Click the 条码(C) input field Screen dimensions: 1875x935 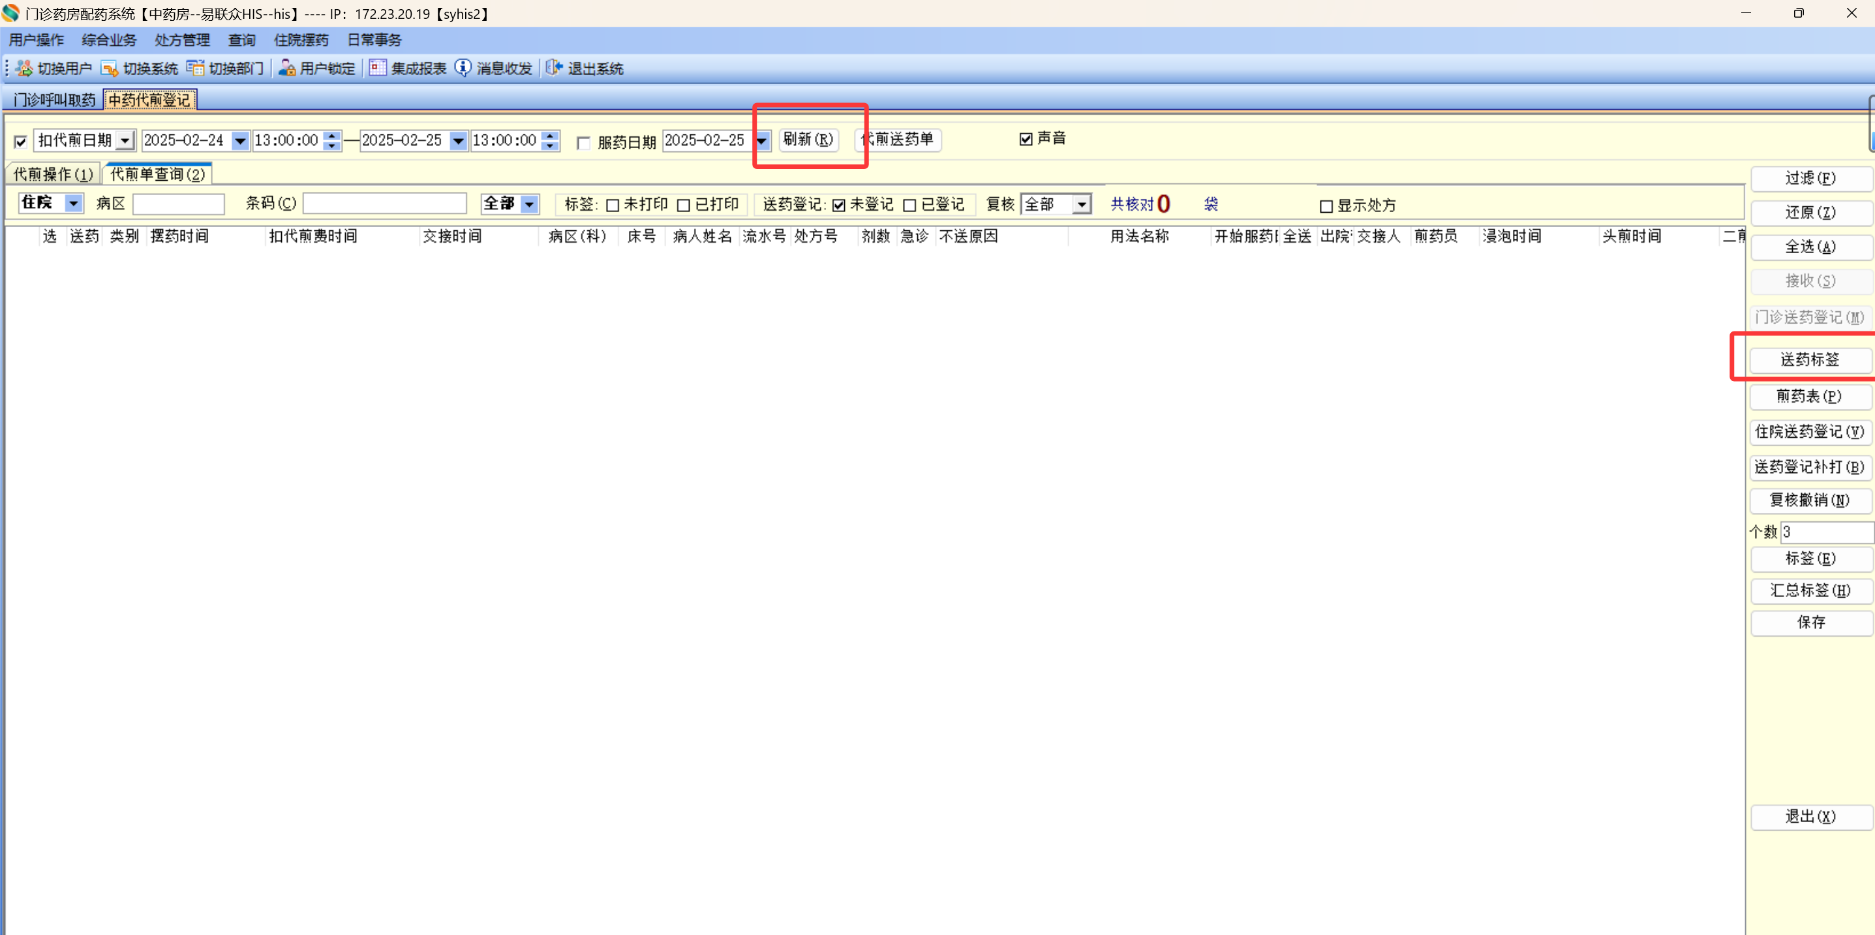pos(384,204)
